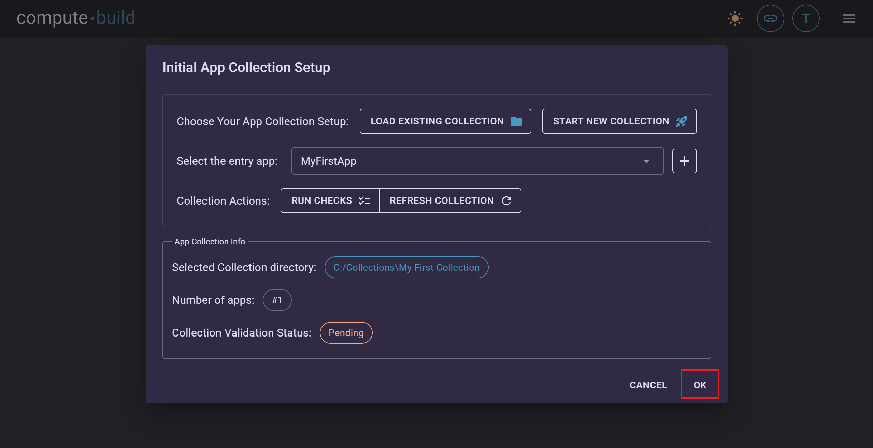Click the refresh arrow icon on Refresh Collection
Viewport: 873px width, 448px height.
pos(506,200)
